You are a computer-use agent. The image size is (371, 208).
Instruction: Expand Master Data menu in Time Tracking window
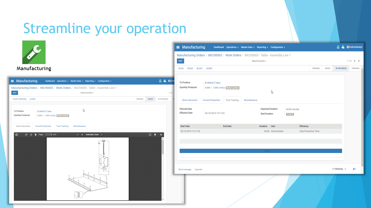tap(248, 47)
